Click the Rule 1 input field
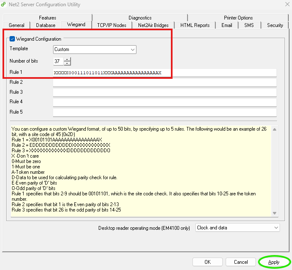Image resolution: width=292 pixels, height=270 pixels. tap(165, 73)
